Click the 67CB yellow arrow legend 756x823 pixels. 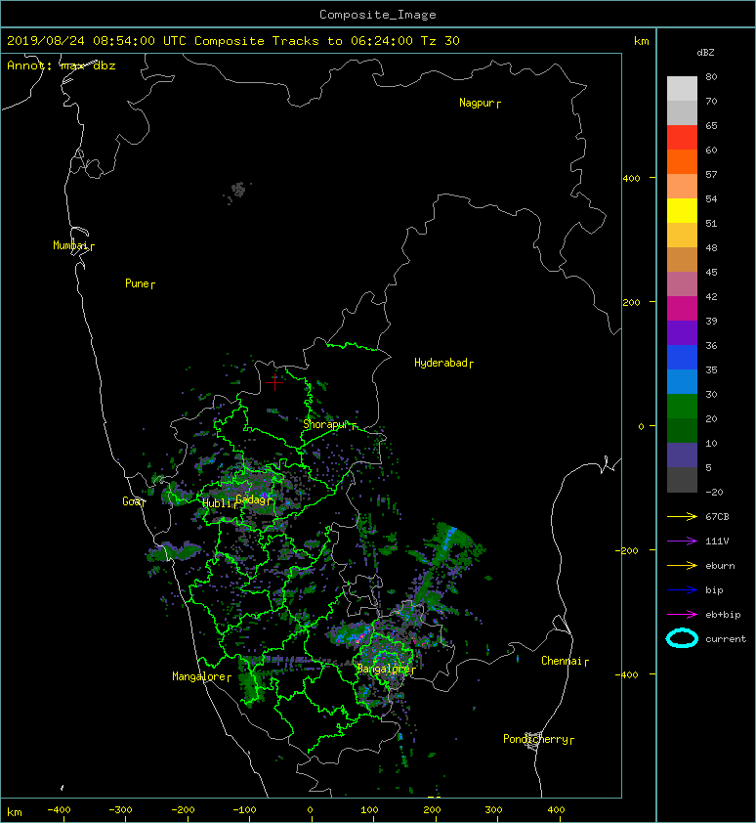point(682,517)
